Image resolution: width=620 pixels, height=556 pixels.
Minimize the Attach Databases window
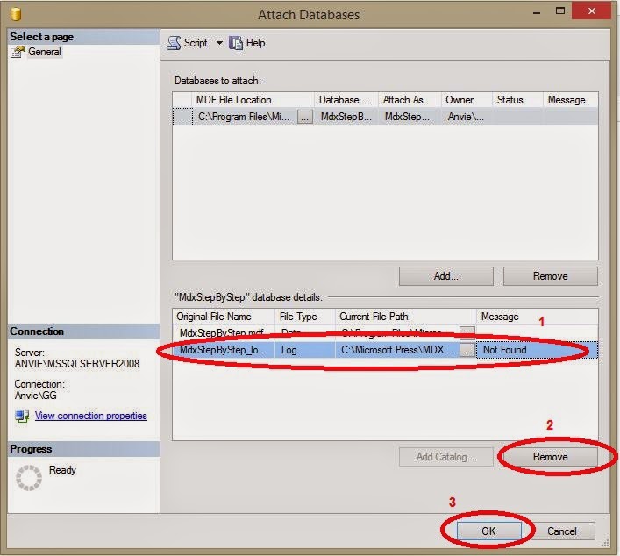(537, 12)
